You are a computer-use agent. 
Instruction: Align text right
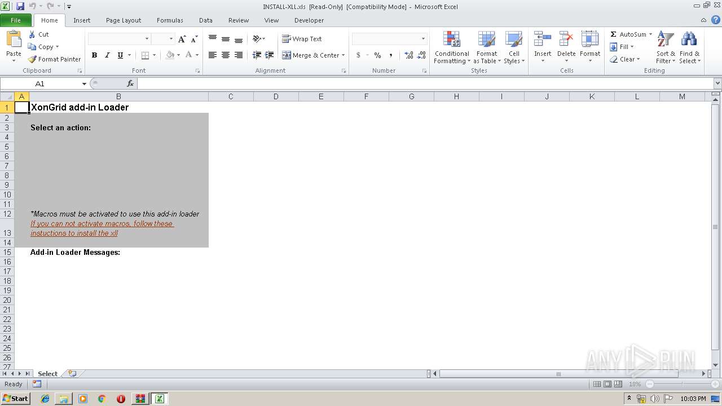(x=239, y=55)
